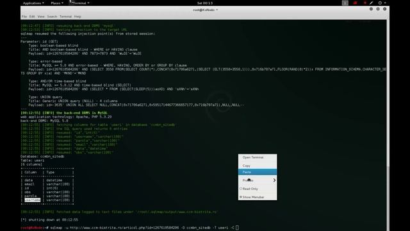Choose Copy in the context menu

tap(258, 166)
